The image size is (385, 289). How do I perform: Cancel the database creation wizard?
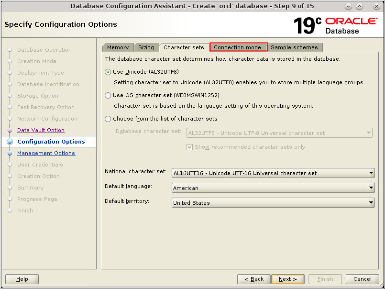363,279
